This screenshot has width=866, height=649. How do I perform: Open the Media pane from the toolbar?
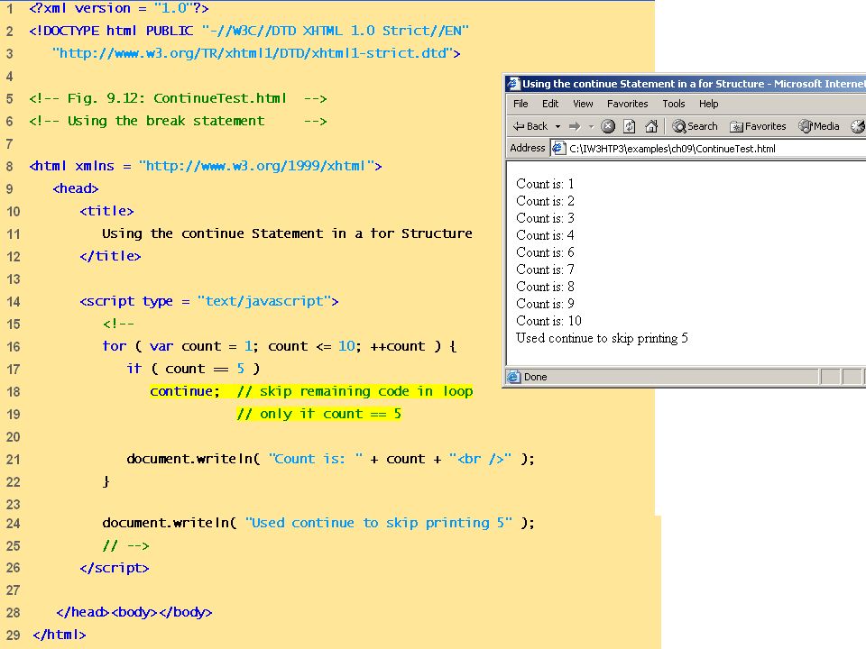pos(819,126)
